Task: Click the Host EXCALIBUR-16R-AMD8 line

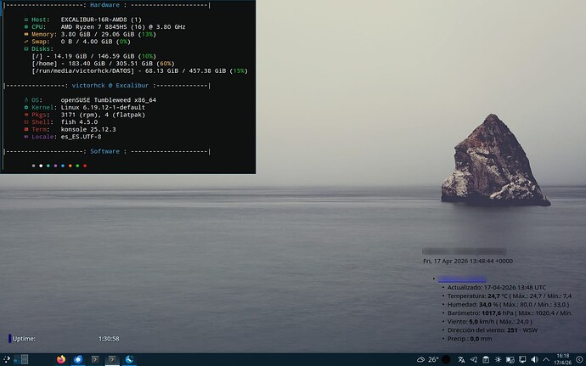Action: (x=82, y=20)
